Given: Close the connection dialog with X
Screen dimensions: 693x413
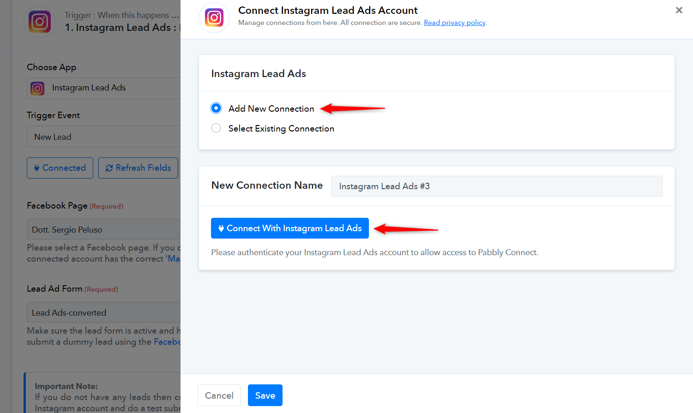Looking at the screenshot, I should (679, 10).
